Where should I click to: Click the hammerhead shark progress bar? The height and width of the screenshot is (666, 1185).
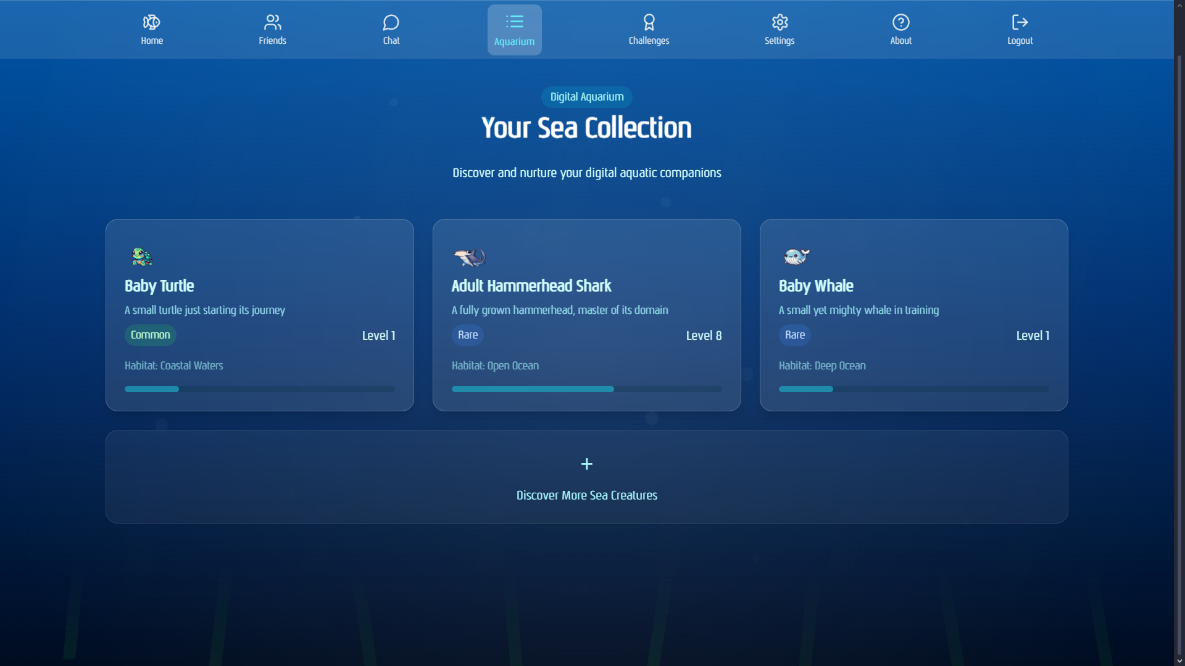pos(586,389)
